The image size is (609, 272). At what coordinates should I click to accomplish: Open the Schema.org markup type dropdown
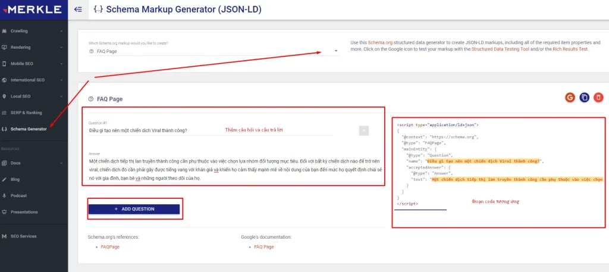pyautogui.click(x=214, y=51)
